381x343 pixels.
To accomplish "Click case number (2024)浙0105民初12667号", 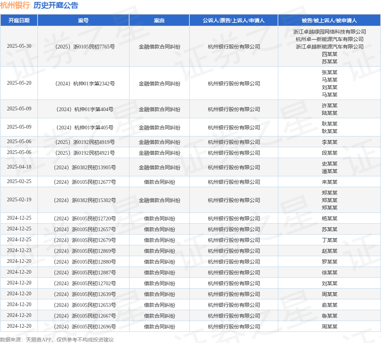I will 85,316.
